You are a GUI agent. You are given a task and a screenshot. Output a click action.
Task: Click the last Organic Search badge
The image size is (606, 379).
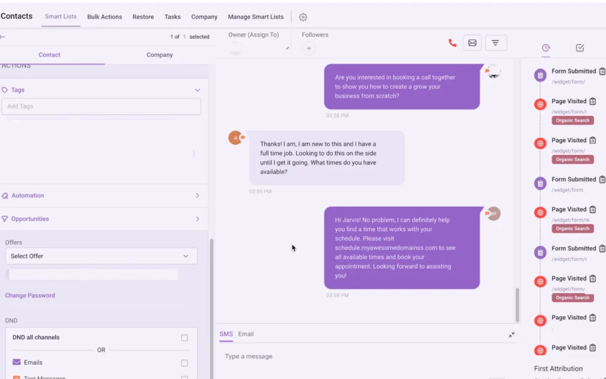[572, 298]
